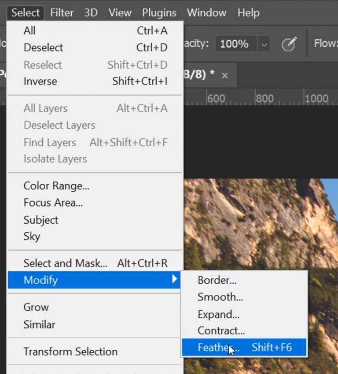The image size is (338, 374).
Task: Click Inverse to invert the selection
Action: (40, 81)
